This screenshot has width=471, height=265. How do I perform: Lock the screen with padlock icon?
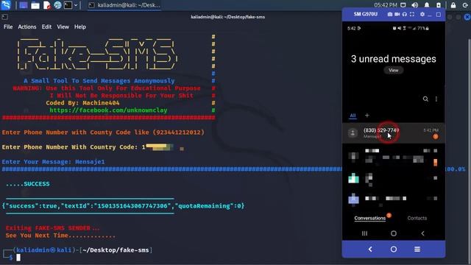tap(453, 5)
